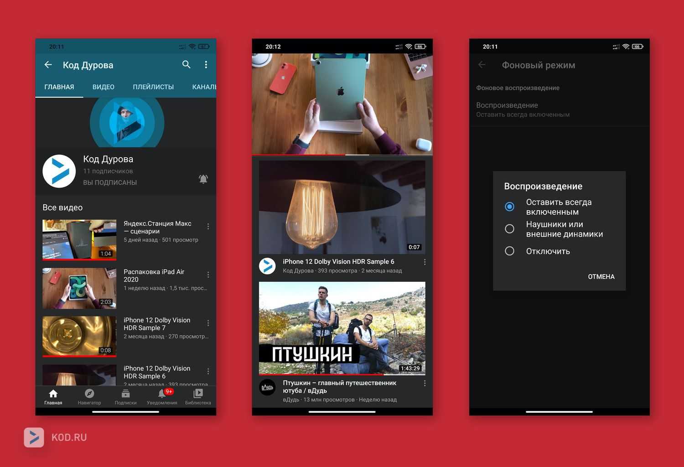Open options for Яндекс.Станция Макс video
The height and width of the screenshot is (467, 684).
(208, 227)
